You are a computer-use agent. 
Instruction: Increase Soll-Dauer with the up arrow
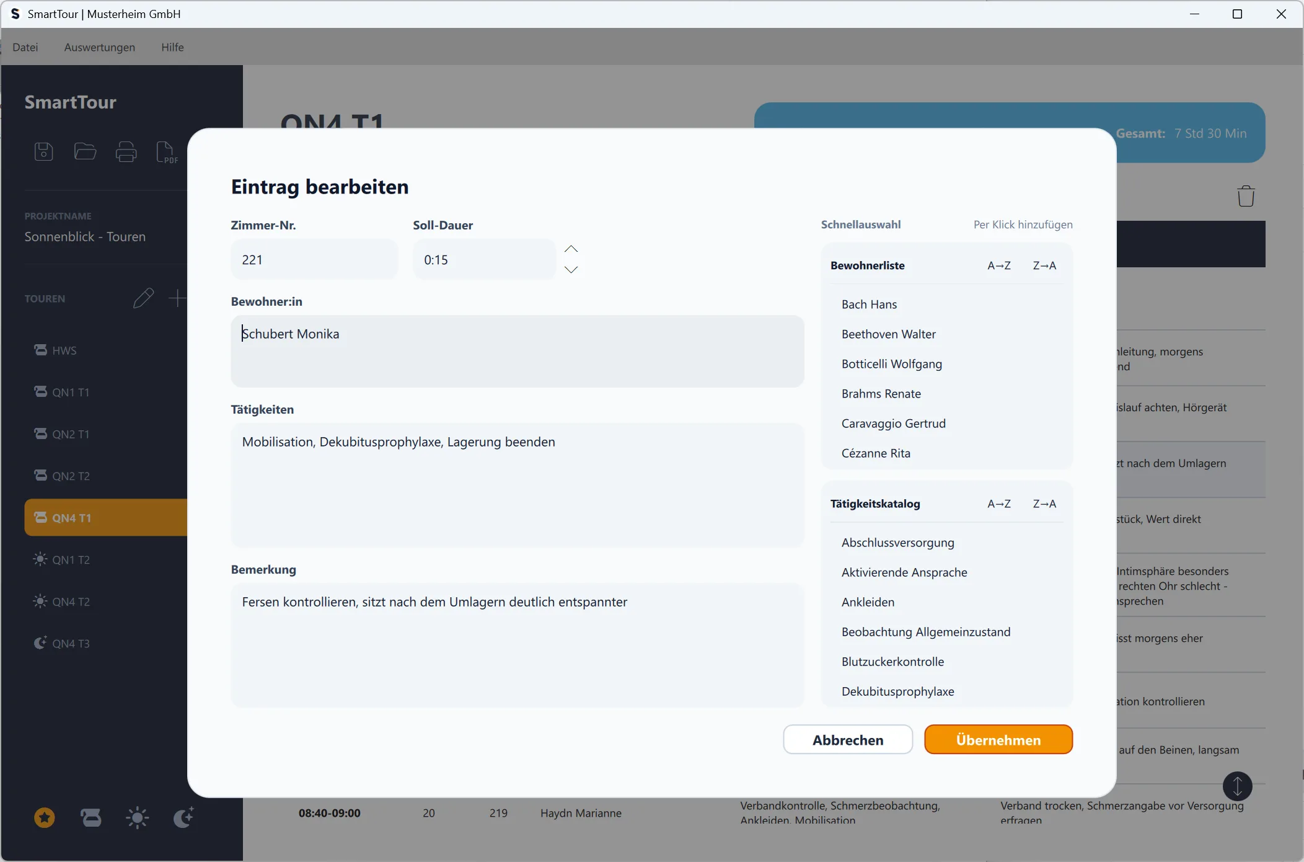pos(571,249)
